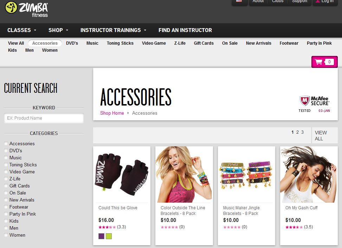Check the Z-Life category checkbox
The image size is (342, 248).
(x=6, y=179)
